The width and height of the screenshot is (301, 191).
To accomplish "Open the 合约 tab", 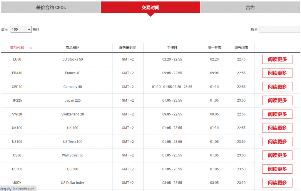I will (x=250, y=8).
